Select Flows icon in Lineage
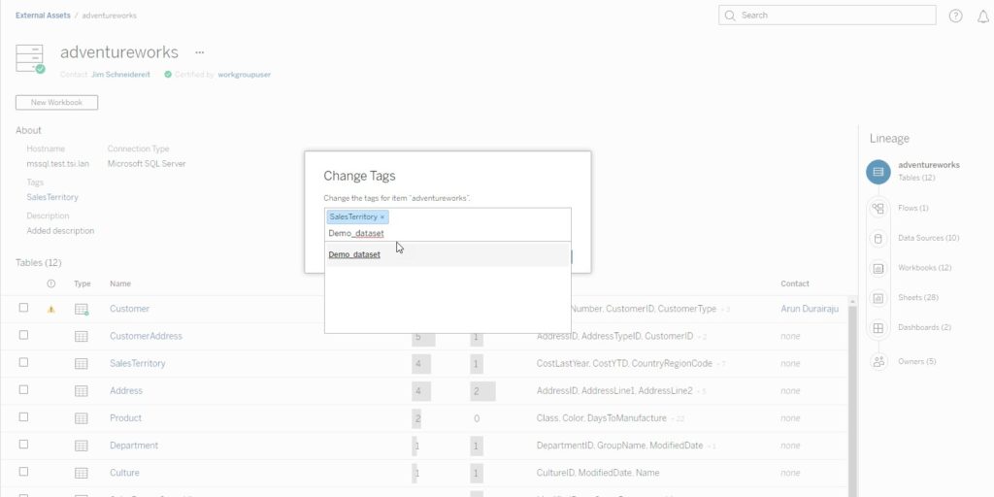 coord(878,208)
